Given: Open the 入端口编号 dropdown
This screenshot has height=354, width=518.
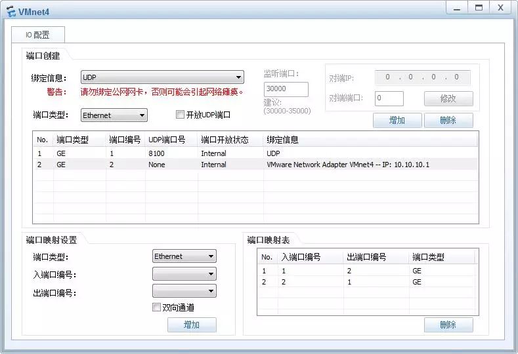Looking at the screenshot, I should pyautogui.click(x=184, y=274).
